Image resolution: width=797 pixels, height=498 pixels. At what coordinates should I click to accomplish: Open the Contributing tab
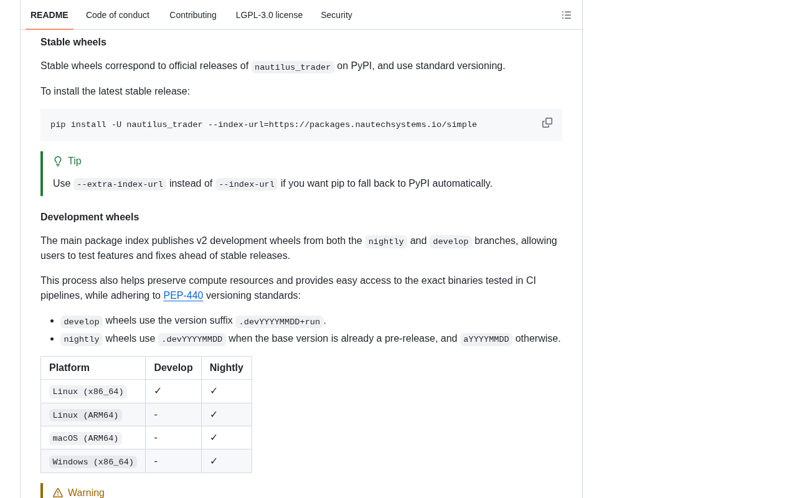(193, 15)
